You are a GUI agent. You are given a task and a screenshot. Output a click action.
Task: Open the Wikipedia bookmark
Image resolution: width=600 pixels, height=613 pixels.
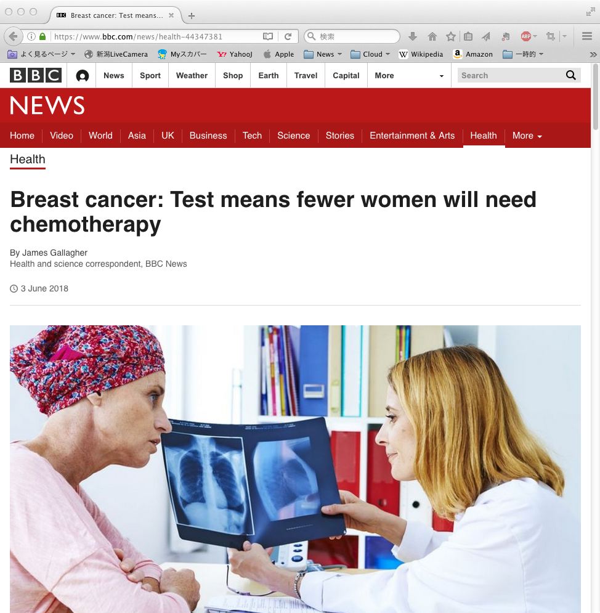coord(421,54)
